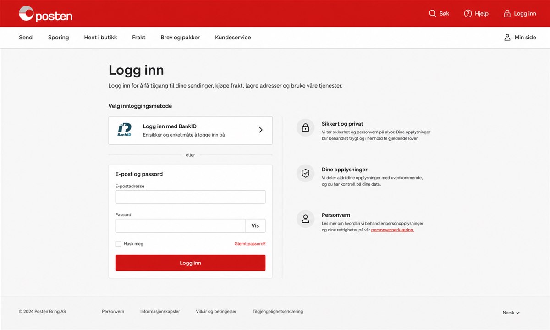Select Logg inn med BankID option

click(190, 131)
